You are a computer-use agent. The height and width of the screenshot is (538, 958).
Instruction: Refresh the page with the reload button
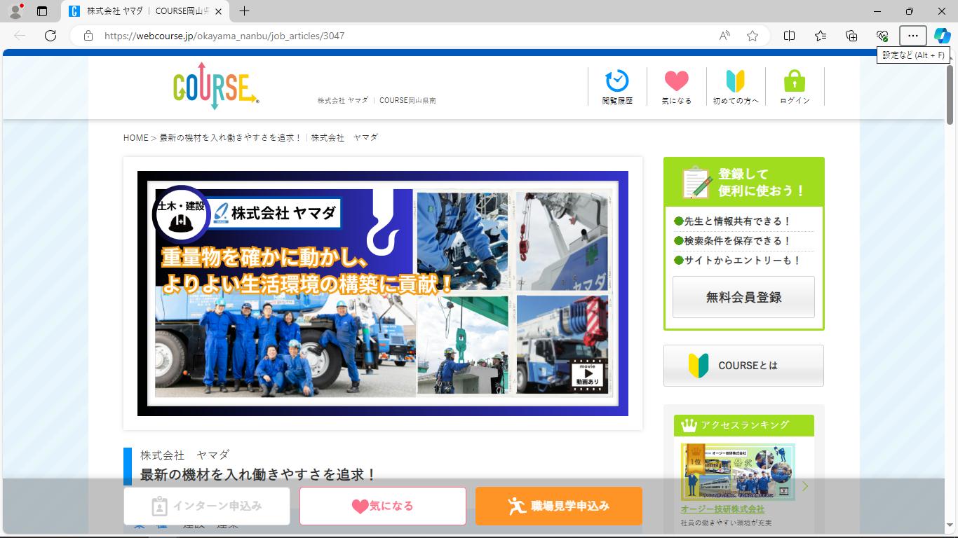(50, 36)
